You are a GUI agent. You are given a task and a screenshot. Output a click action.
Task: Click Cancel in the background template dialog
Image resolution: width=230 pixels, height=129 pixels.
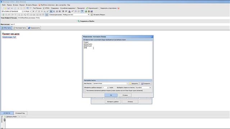pos(130,102)
